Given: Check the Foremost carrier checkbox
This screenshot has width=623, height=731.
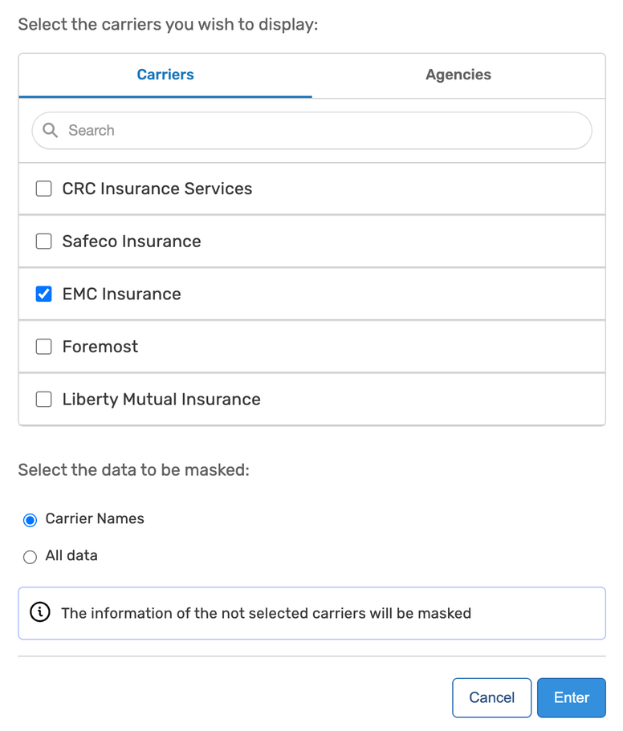Looking at the screenshot, I should pyautogui.click(x=44, y=347).
